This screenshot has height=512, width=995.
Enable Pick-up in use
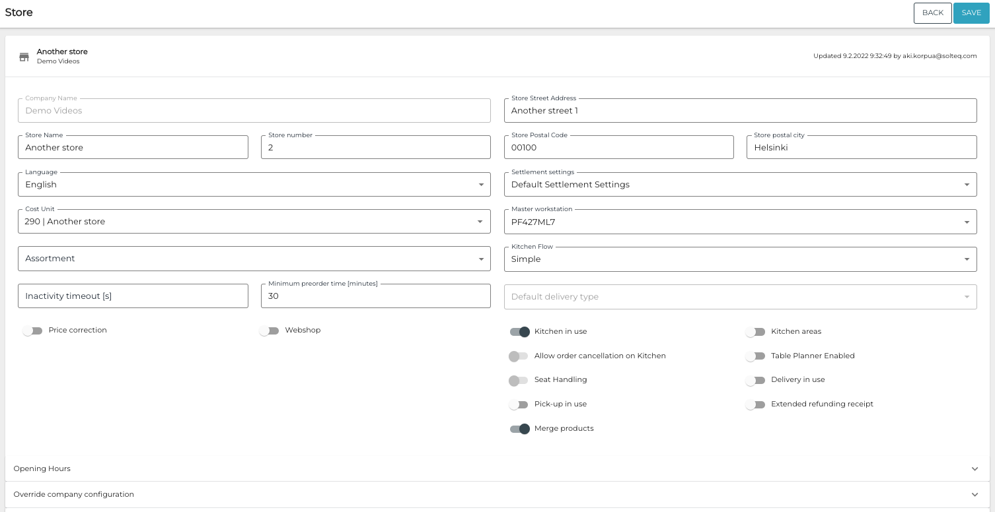click(x=519, y=404)
